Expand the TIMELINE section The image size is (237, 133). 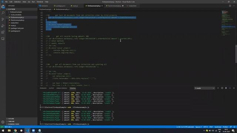pos(21,122)
